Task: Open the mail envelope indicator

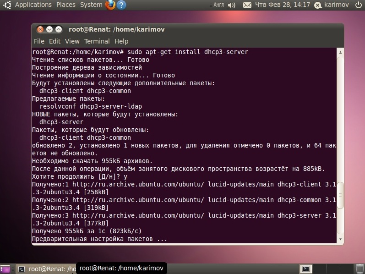Action: [x=247, y=5]
